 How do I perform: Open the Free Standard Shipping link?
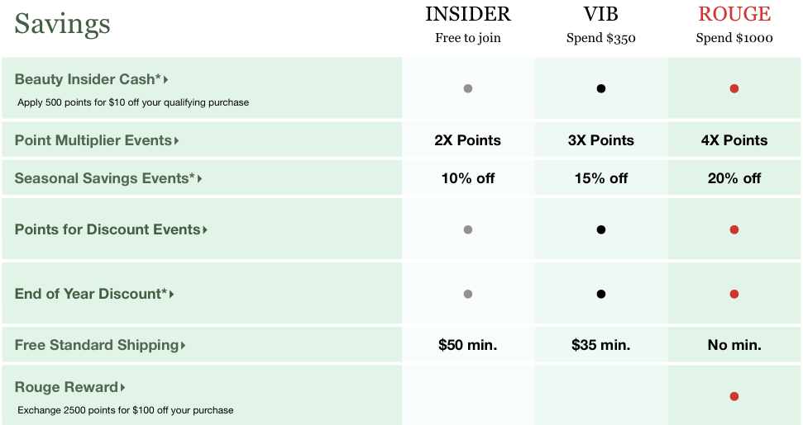coord(97,345)
